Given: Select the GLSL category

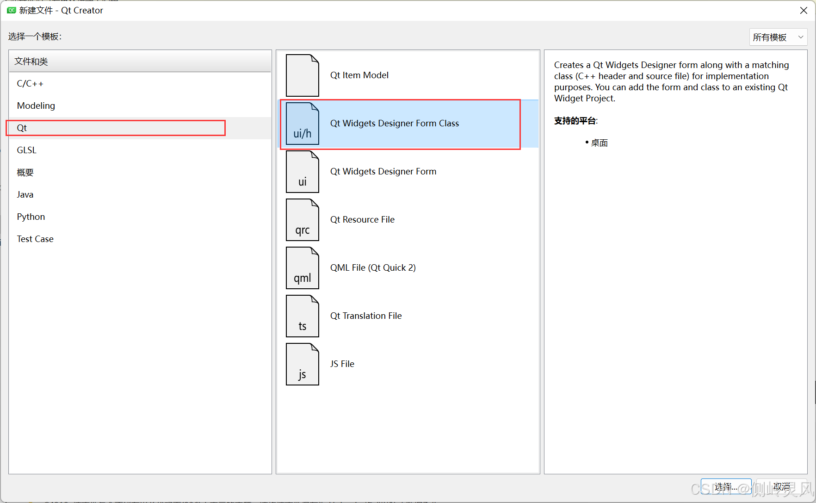Looking at the screenshot, I should 140,150.
